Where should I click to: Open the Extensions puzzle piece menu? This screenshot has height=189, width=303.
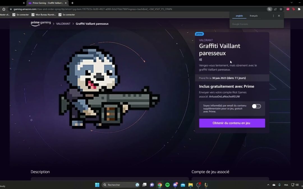coord(299,9)
